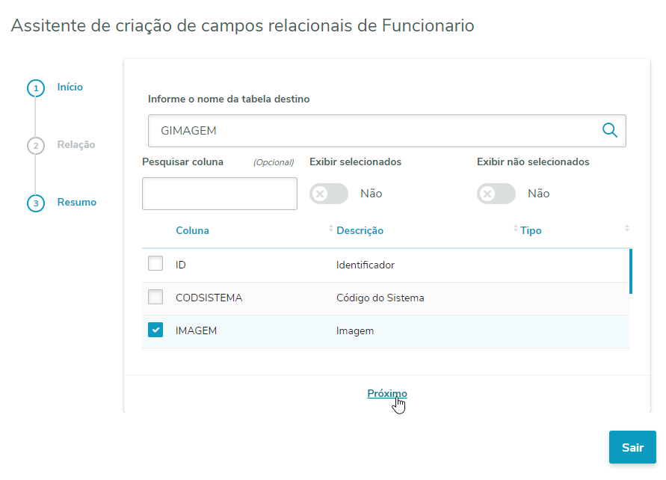Toggle Exibir não selecionados switch
The image size is (666, 480).
point(496,194)
